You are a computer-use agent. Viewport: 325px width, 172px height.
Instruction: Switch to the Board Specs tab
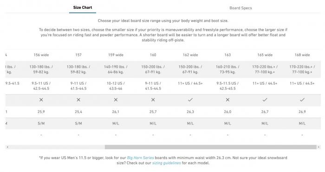tap(240, 8)
